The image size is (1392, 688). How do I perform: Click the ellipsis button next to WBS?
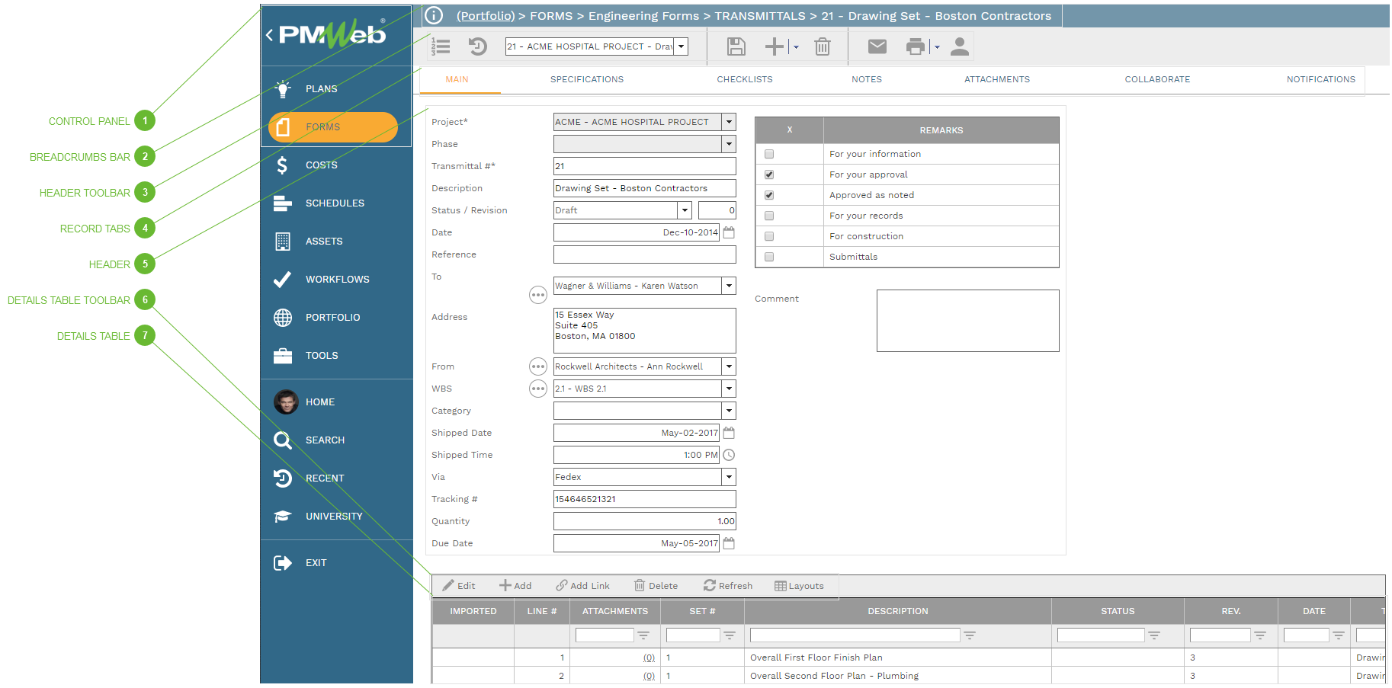(538, 389)
